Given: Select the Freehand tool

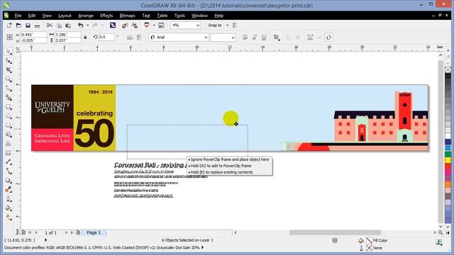Looking at the screenshot, I should click(x=9, y=88).
